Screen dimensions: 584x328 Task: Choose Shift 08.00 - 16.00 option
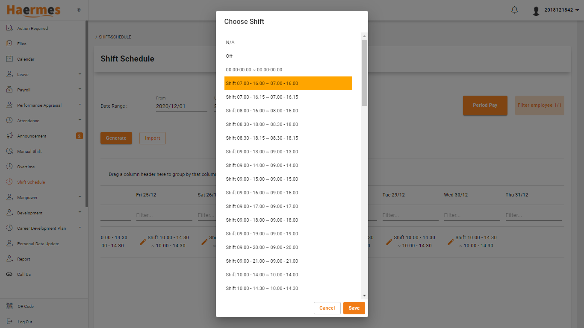point(288,111)
